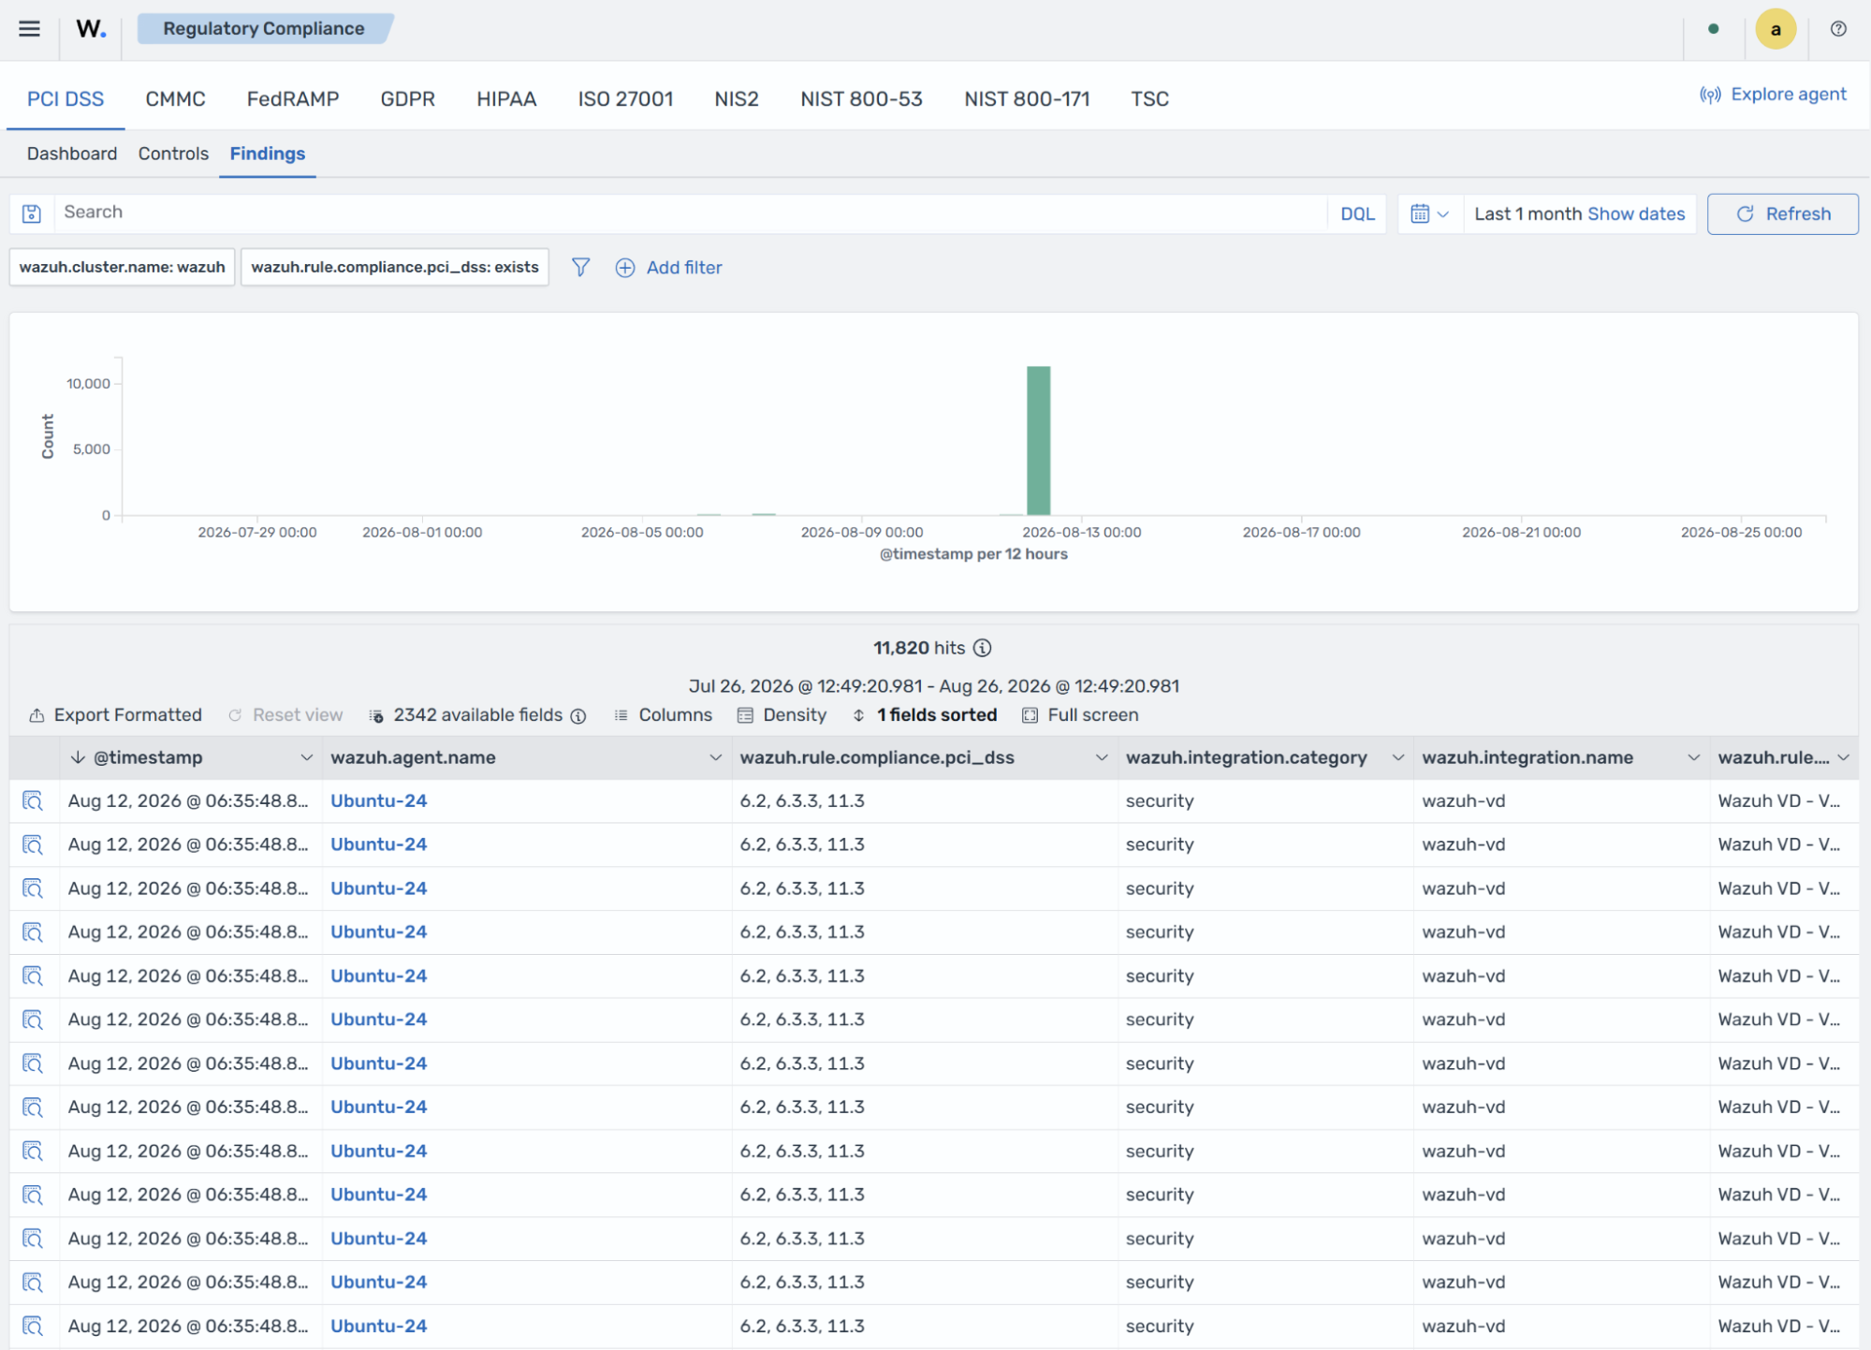Open the pci_dss exists filter pill
Screen dimensions: 1871x1350
[x=395, y=268]
